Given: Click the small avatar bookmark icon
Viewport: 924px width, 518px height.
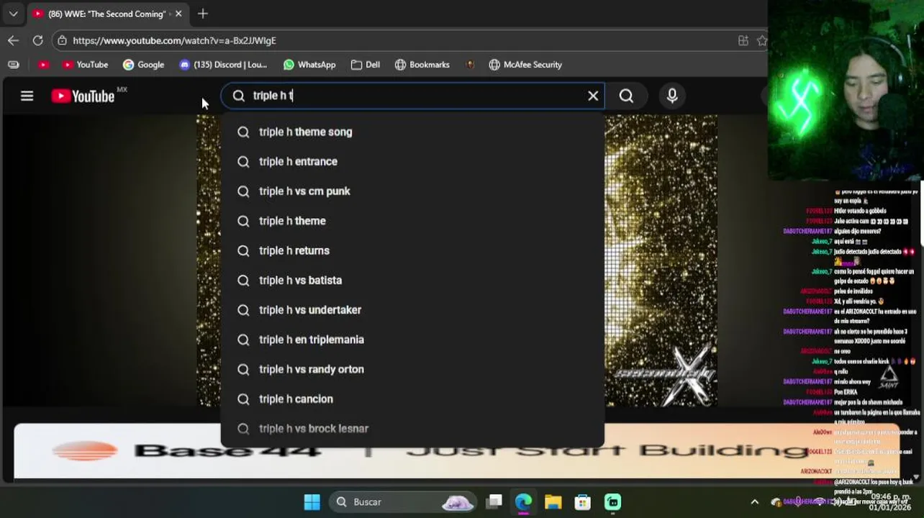Looking at the screenshot, I should point(470,65).
